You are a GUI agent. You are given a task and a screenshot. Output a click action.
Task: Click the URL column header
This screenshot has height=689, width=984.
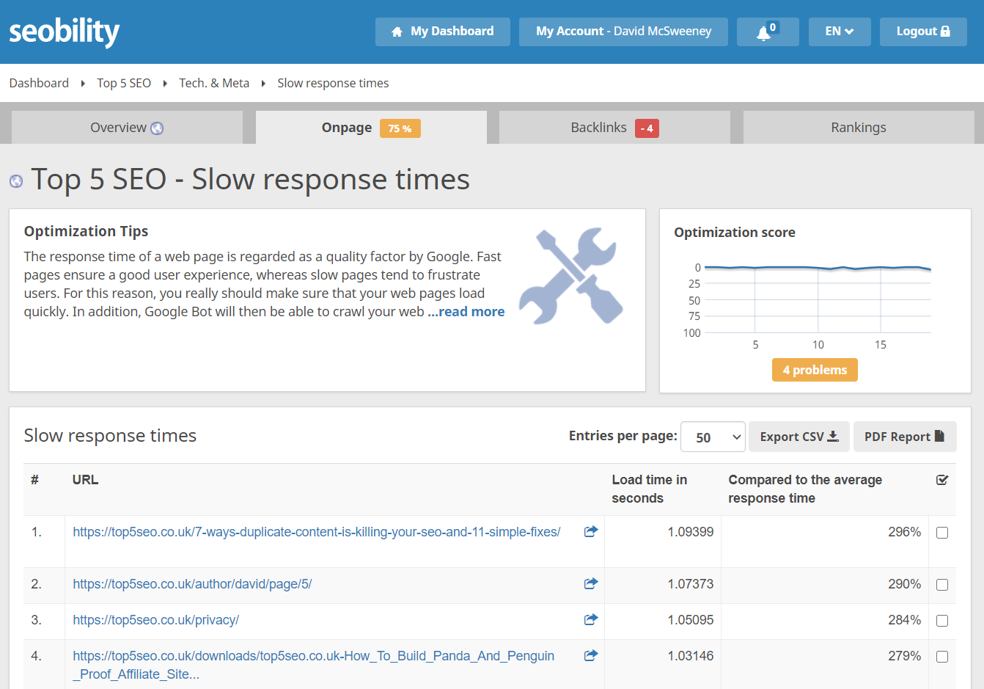point(85,480)
